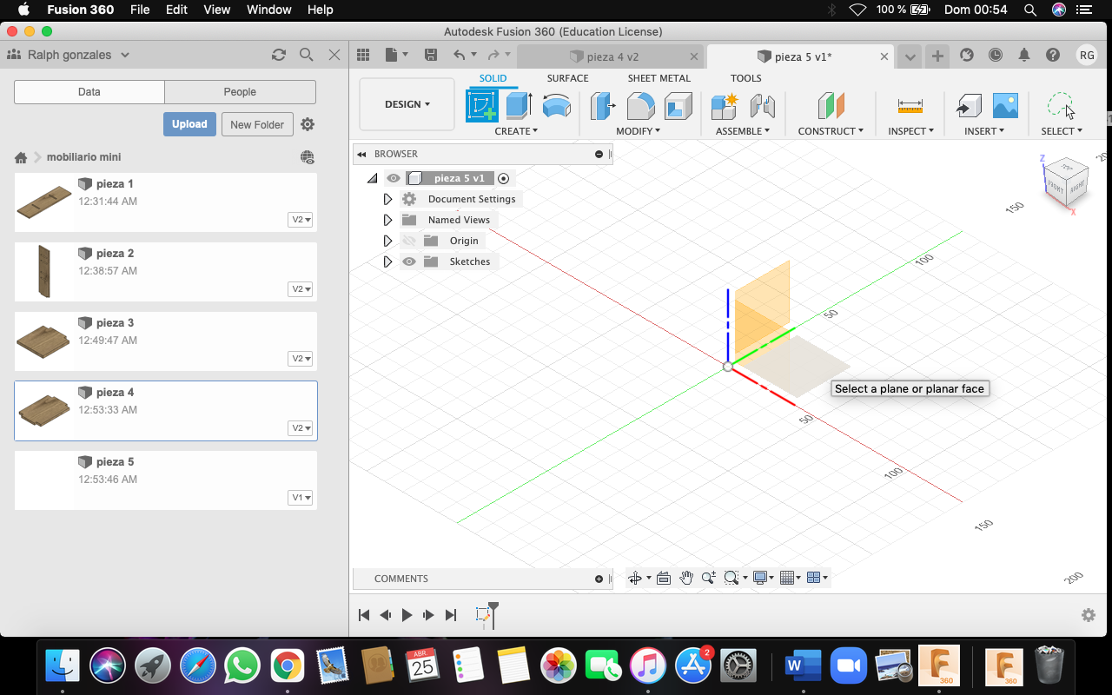This screenshot has width=1112, height=695.
Task: Create a New Component icon
Action: tap(725, 106)
